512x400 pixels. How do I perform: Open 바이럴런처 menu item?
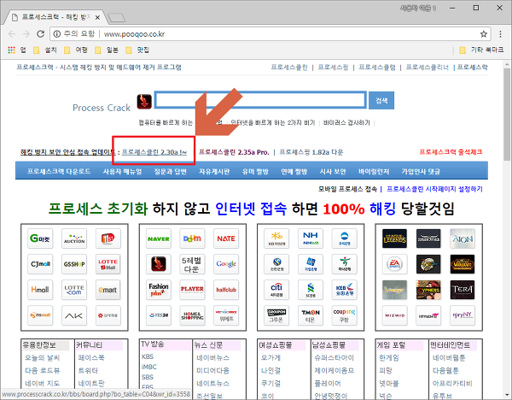tap(374, 172)
